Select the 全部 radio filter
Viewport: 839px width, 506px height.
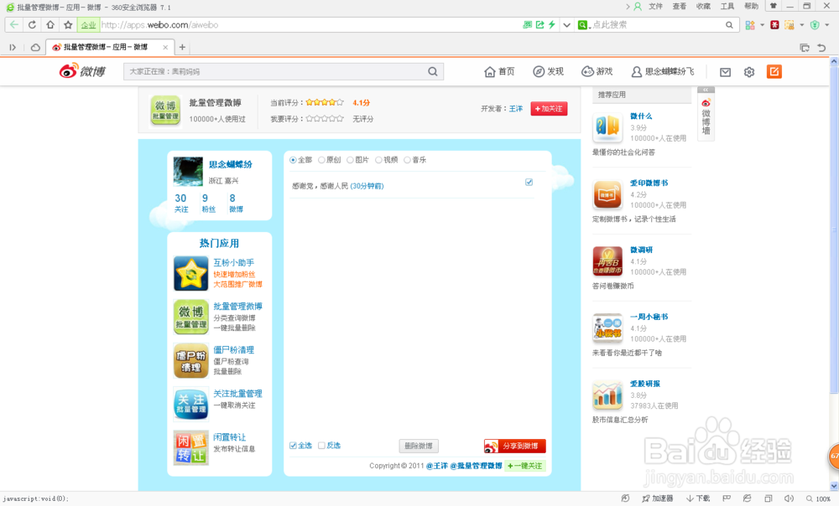pyautogui.click(x=293, y=160)
